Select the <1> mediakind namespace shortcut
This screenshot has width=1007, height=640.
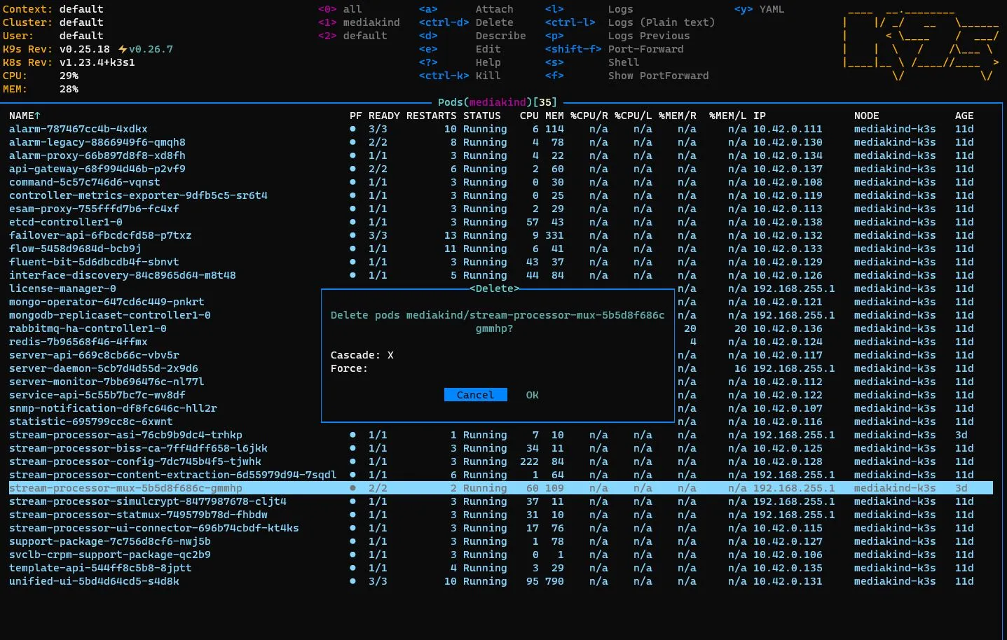[x=359, y=22]
